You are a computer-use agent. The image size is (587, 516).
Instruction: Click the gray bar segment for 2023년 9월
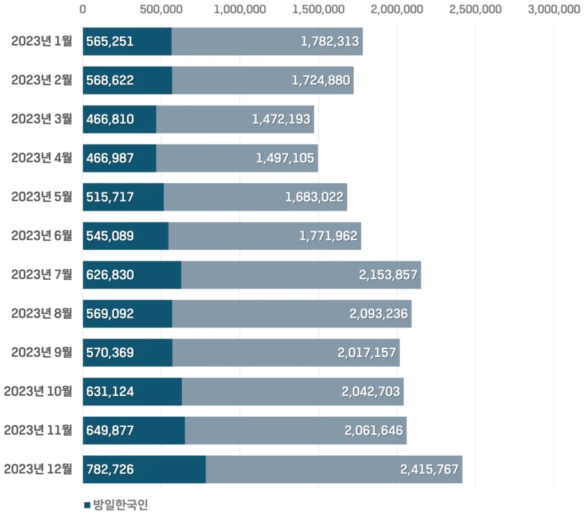252,353
